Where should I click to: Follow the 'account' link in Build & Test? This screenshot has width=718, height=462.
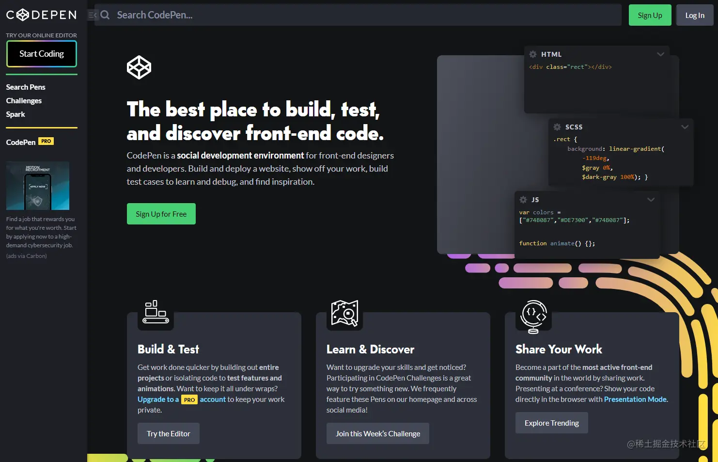[213, 399]
